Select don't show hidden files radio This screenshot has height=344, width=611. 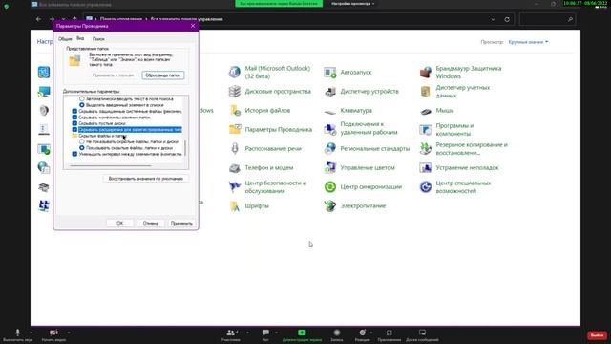point(82,142)
